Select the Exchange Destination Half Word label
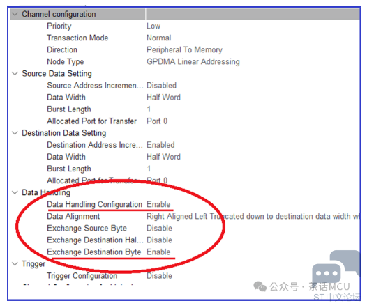 [95, 240]
